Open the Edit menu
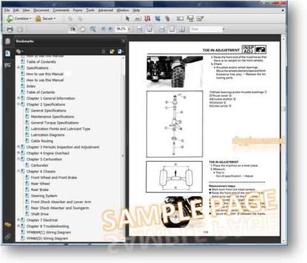 [x=16, y=10]
